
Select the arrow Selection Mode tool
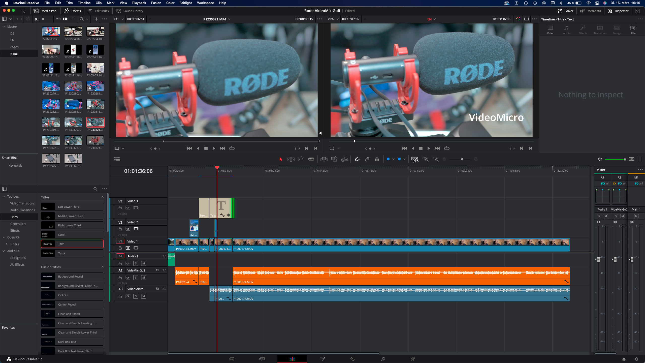coord(281,159)
